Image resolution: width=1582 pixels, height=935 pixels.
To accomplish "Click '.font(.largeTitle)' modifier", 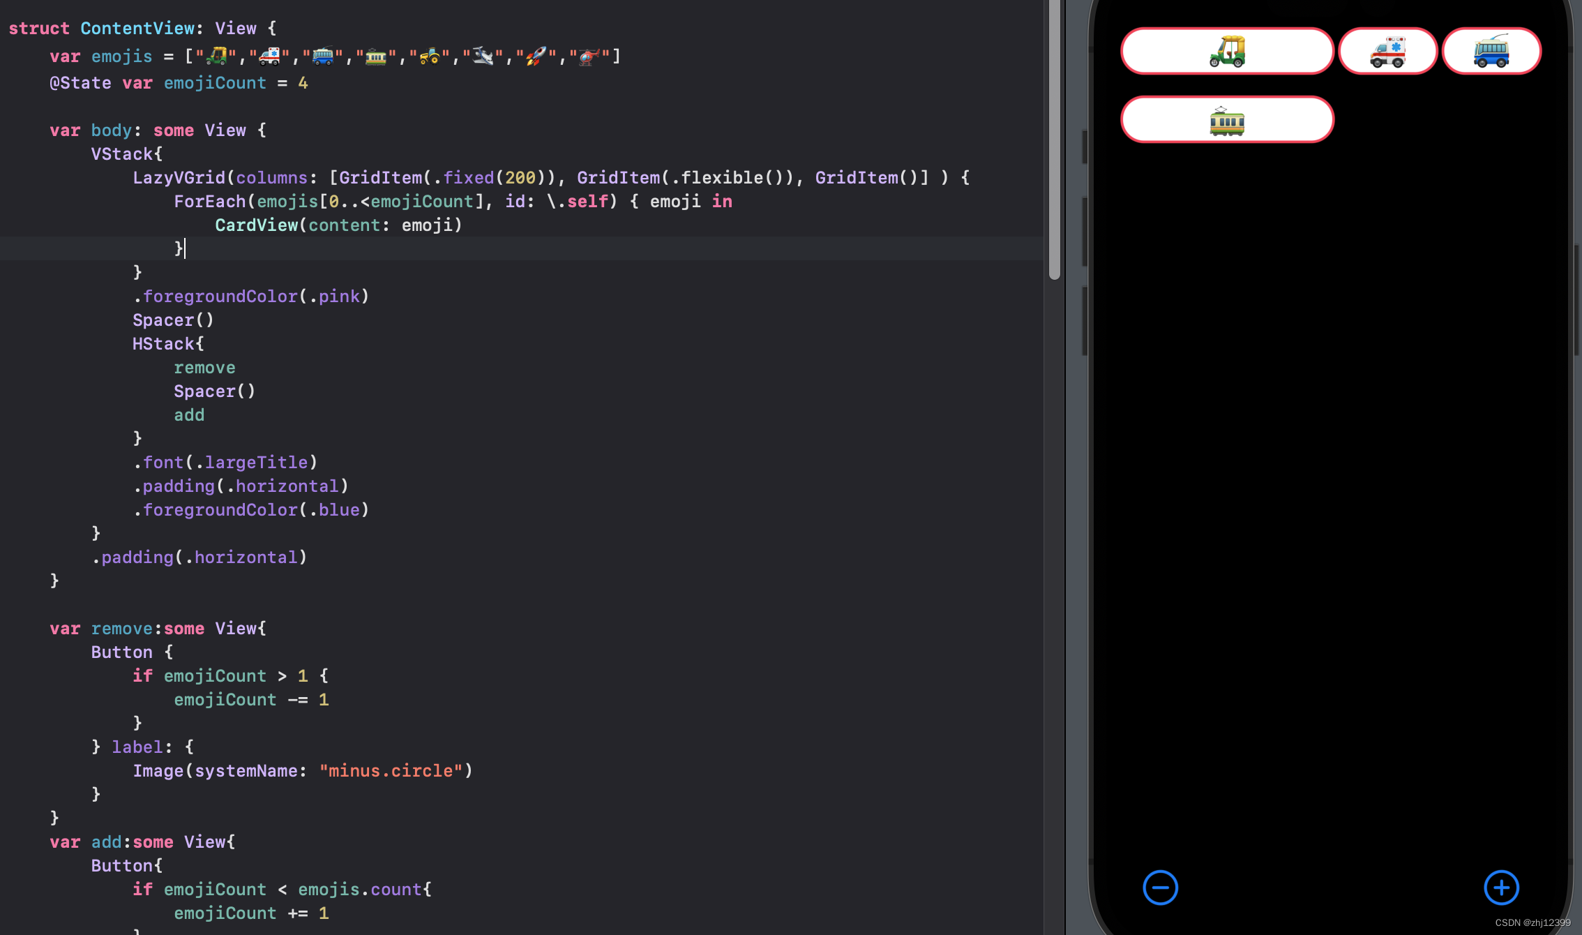I will tap(225, 463).
